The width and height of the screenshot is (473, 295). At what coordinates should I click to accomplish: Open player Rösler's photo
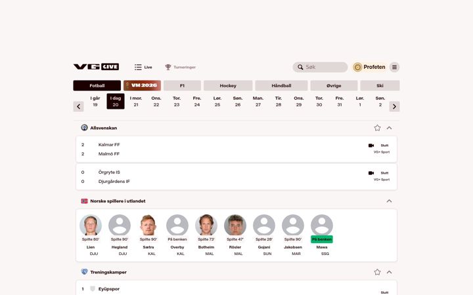235,225
